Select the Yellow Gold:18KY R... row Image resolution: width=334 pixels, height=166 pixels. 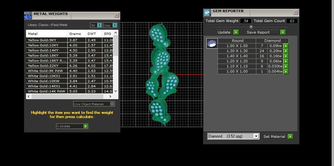(69, 60)
